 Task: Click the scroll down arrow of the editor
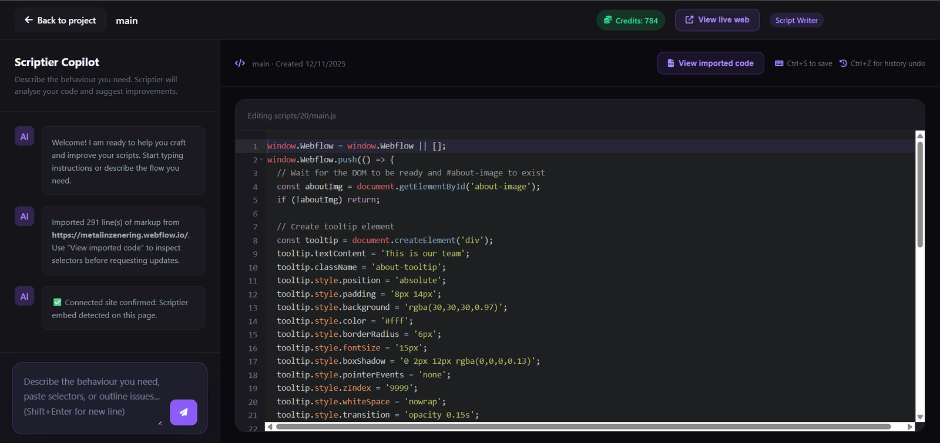point(920,417)
